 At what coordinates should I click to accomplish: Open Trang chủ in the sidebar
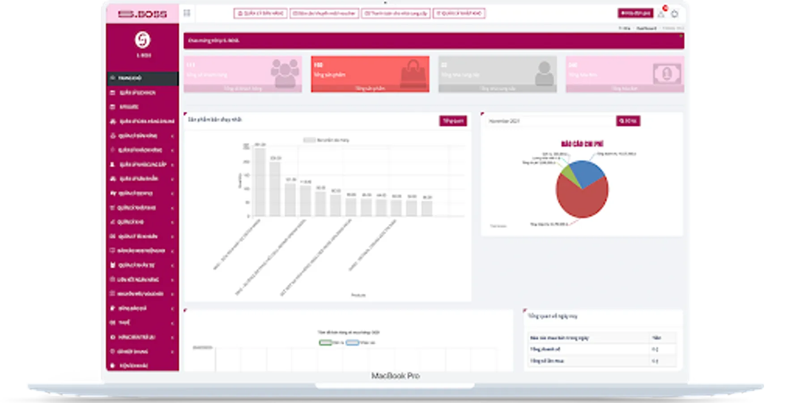click(142, 78)
